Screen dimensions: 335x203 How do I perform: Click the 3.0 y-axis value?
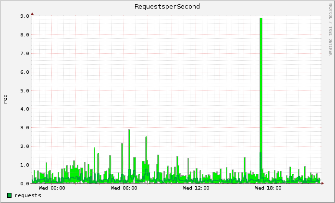(25, 128)
